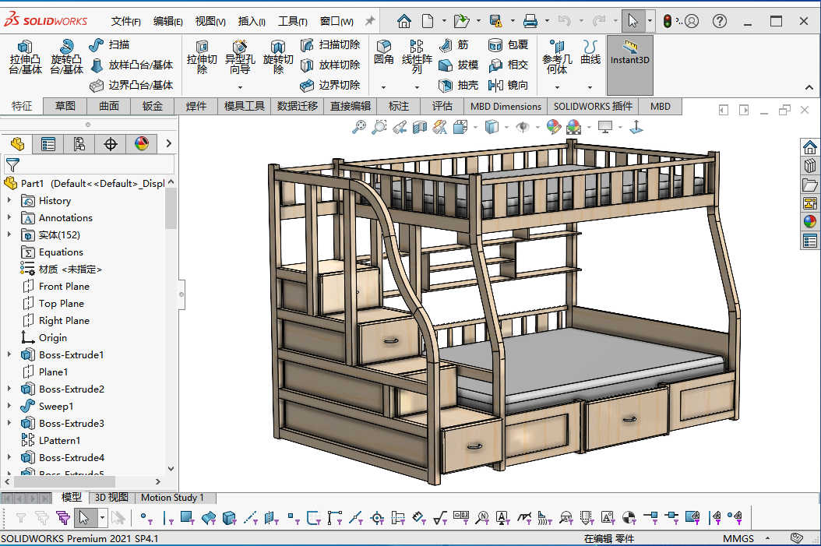Click the user Login account icon

[692, 21]
